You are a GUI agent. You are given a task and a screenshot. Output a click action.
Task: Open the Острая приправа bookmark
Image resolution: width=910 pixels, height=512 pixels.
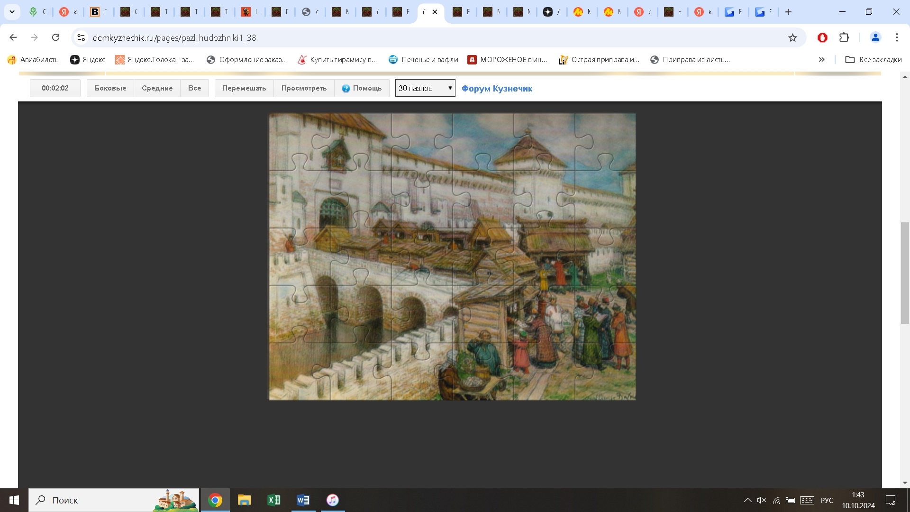point(599,60)
